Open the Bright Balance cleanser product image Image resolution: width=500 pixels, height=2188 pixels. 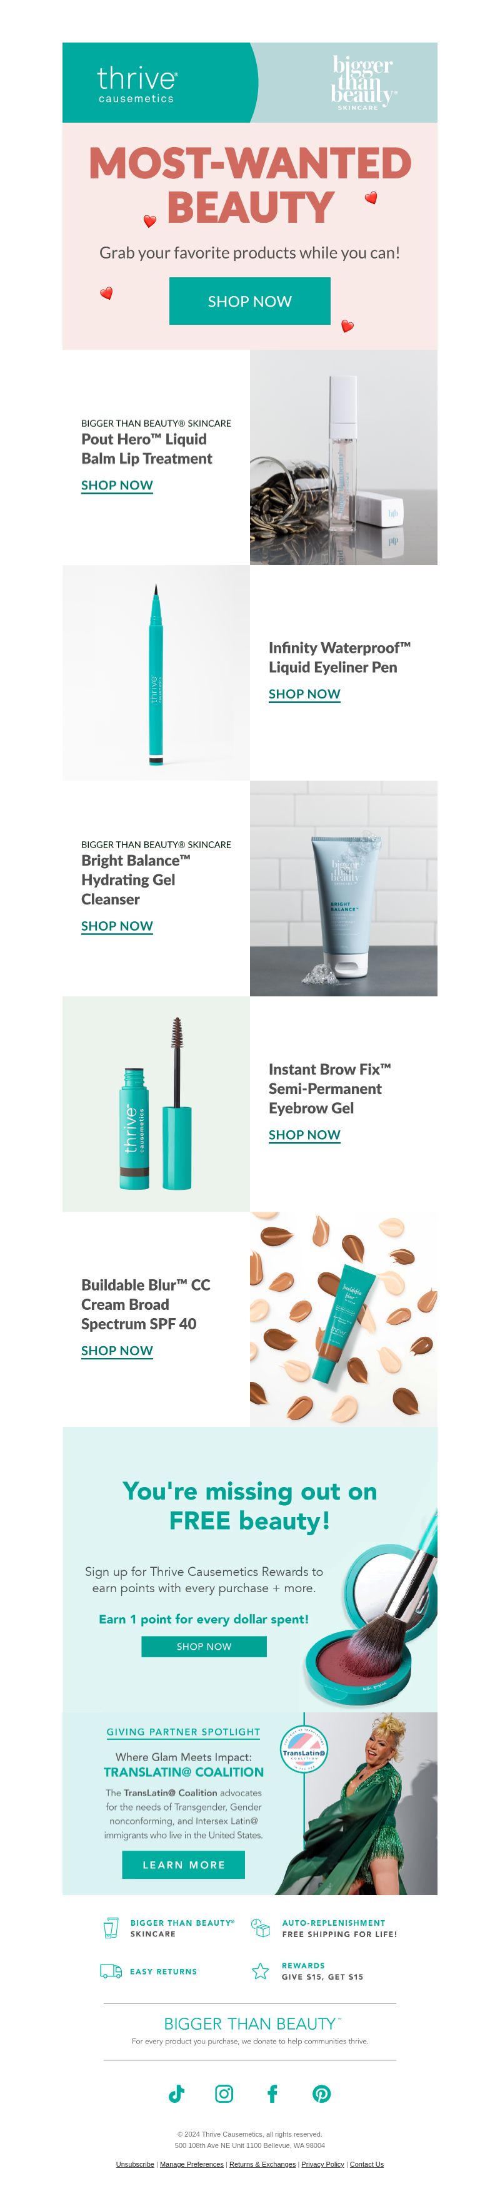[x=344, y=889]
